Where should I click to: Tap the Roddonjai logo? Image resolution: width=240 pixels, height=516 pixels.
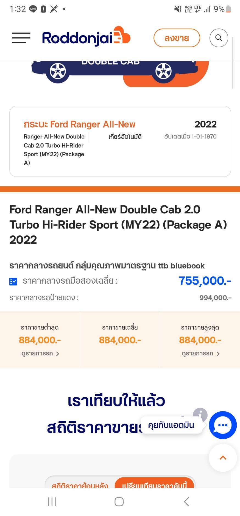[x=86, y=37]
